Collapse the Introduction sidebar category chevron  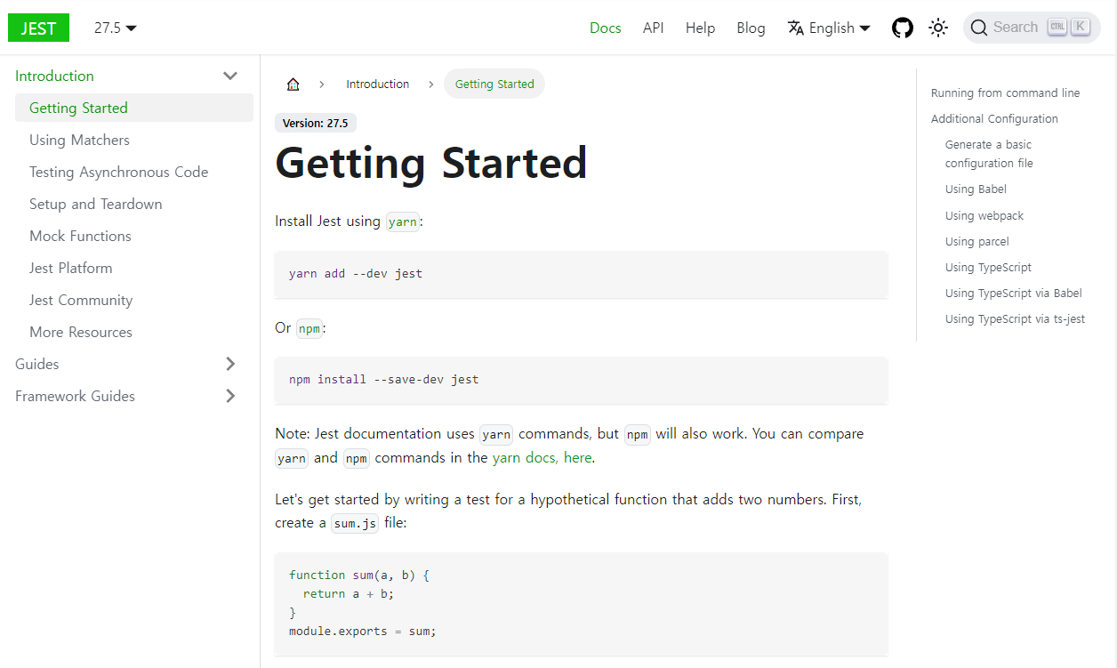(x=230, y=76)
